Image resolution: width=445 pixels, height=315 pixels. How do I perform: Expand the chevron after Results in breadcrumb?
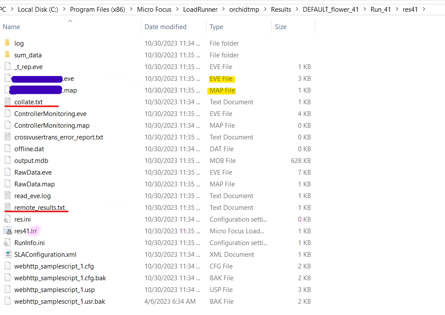point(297,9)
